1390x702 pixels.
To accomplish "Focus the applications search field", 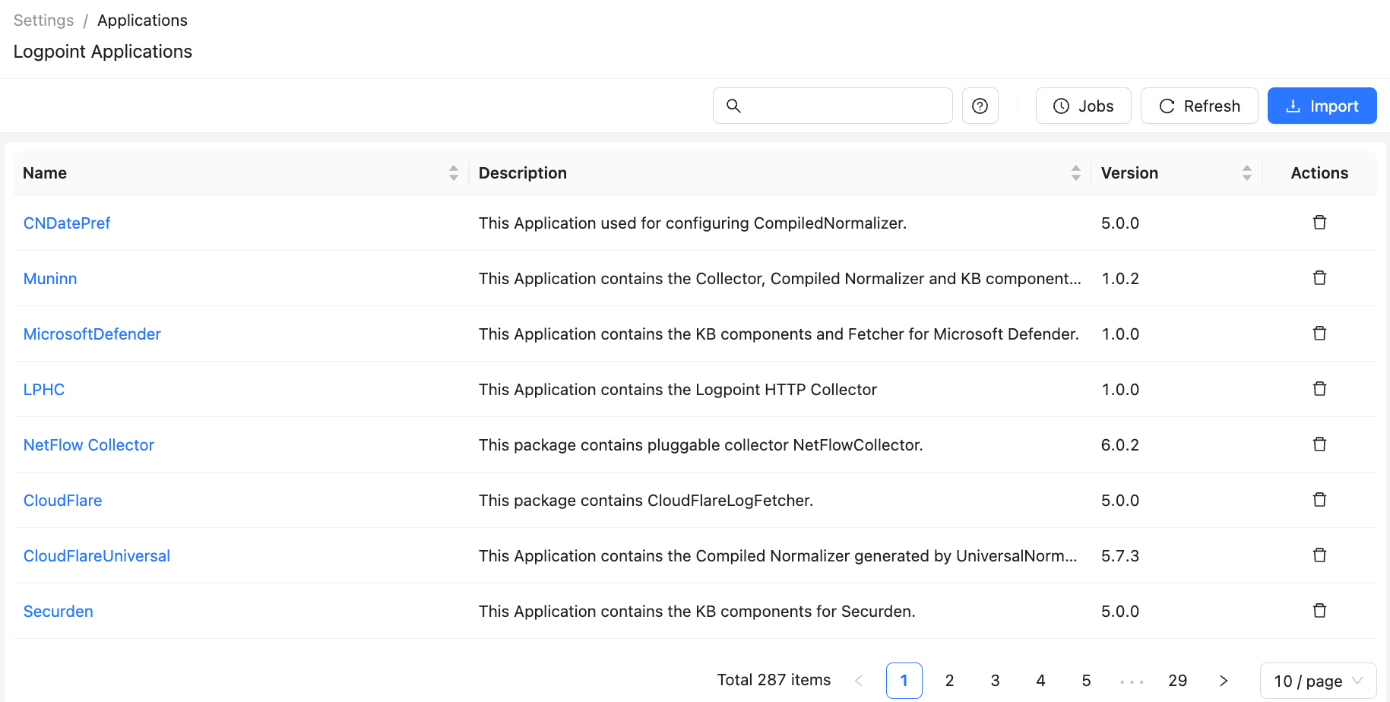I will pos(844,106).
